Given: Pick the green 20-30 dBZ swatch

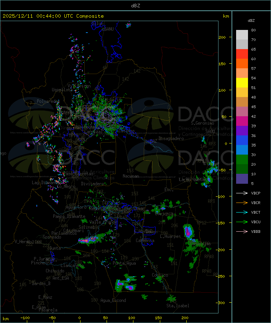Looking at the screenshot, I should (x=242, y=159).
